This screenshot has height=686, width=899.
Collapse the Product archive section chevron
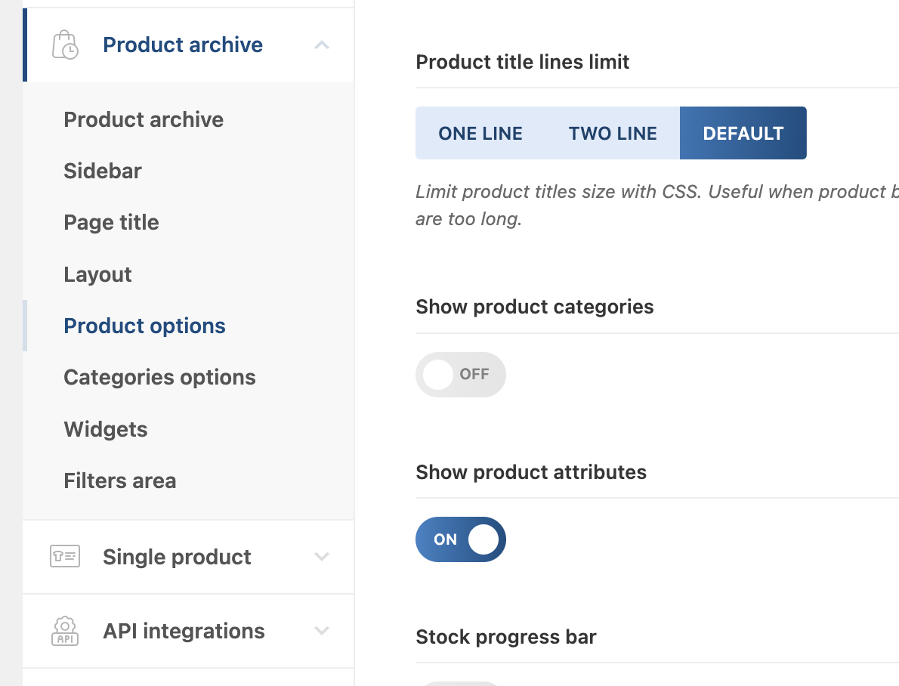click(322, 45)
